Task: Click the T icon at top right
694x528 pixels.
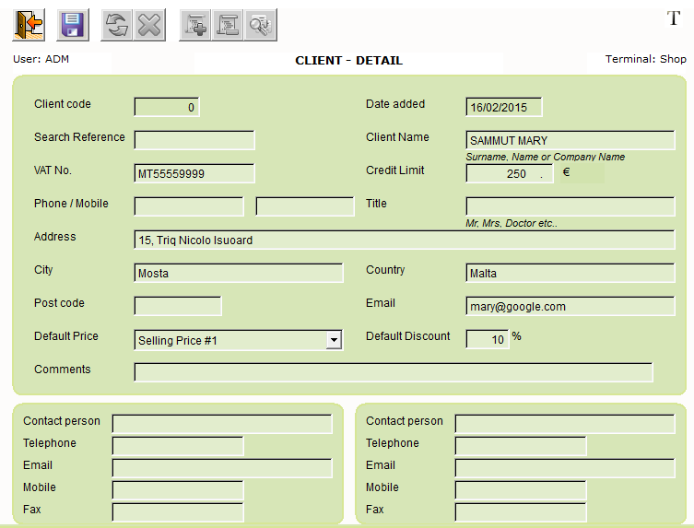Action: click(x=673, y=18)
